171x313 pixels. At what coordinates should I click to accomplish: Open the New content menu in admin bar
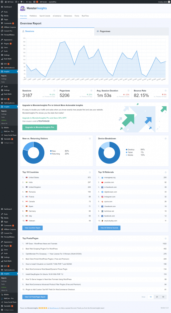pos(29,2)
